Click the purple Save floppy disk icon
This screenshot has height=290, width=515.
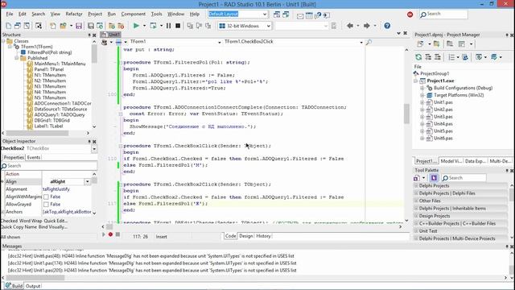click(x=79, y=26)
